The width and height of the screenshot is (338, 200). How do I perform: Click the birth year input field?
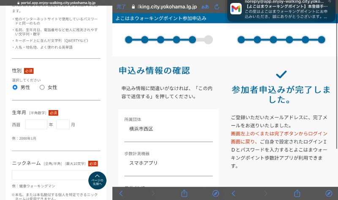coord(36,124)
